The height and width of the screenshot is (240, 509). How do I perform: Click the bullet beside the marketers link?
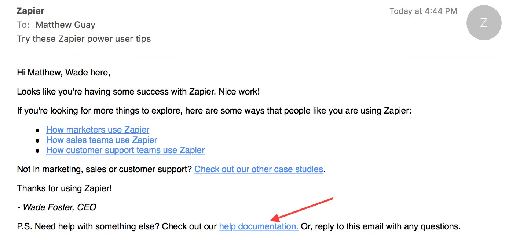[37, 130]
